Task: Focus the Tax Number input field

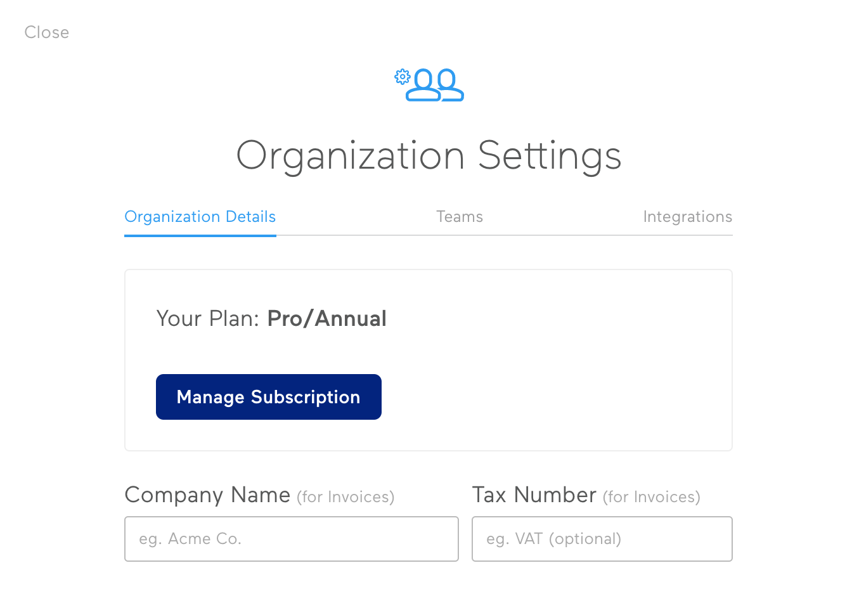Action: [602, 539]
